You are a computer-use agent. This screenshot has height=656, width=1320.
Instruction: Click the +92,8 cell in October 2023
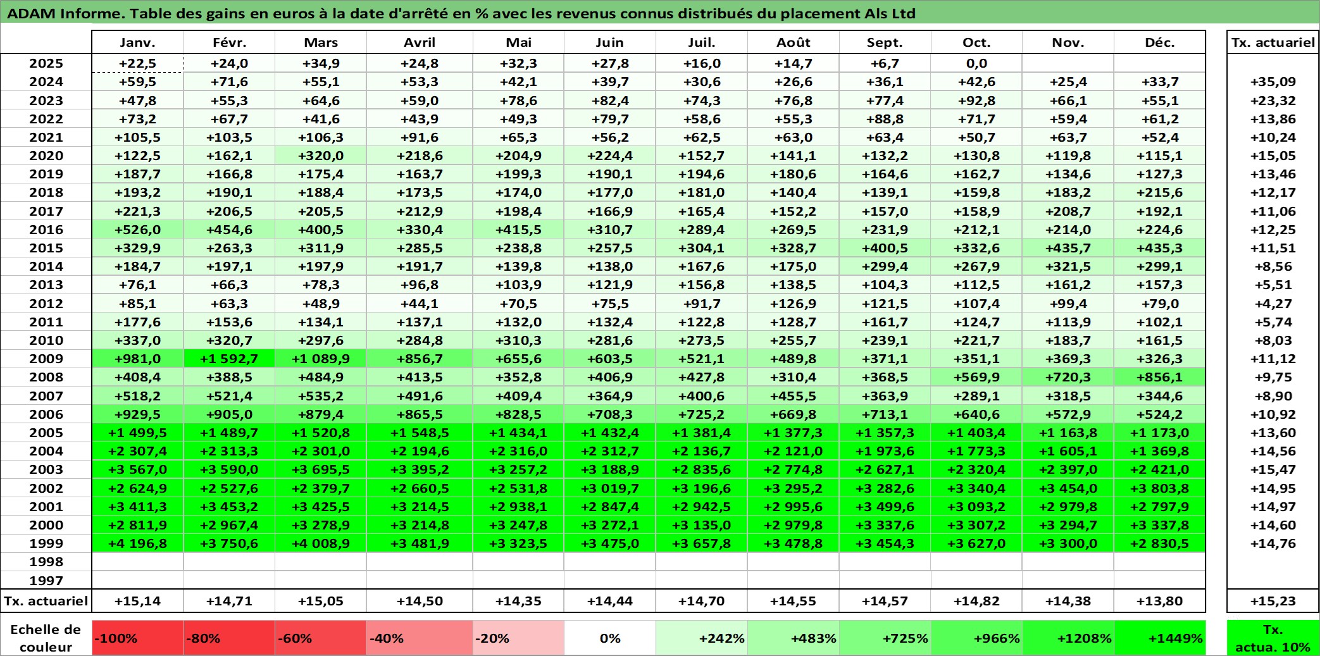tap(976, 101)
